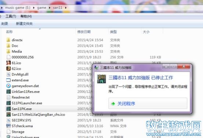Select the San11PK.exe file name
203x138 pixels.
(x=22, y=109)
